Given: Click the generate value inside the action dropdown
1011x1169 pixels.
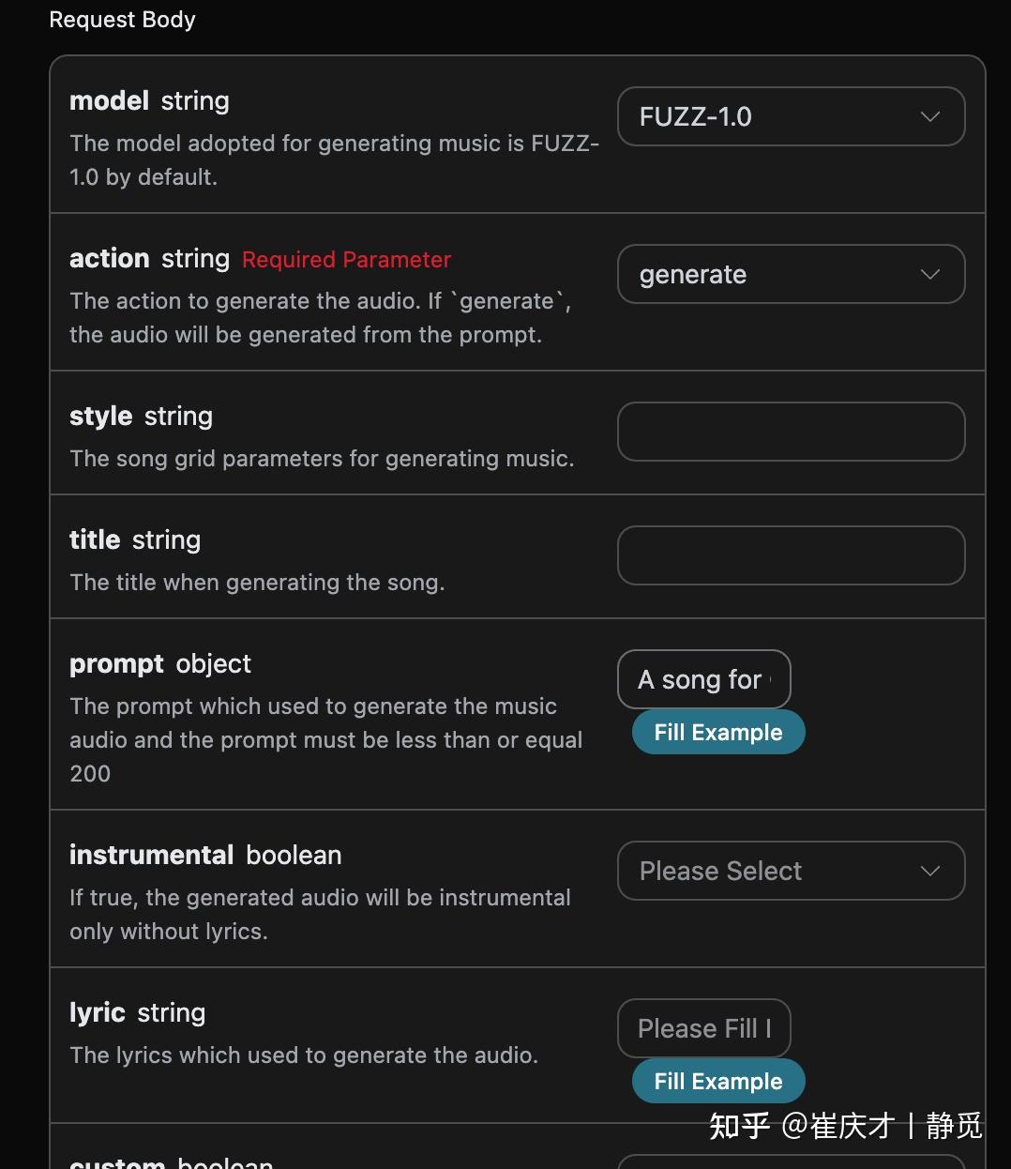Looking at the screenshot, I should (692, 274).
